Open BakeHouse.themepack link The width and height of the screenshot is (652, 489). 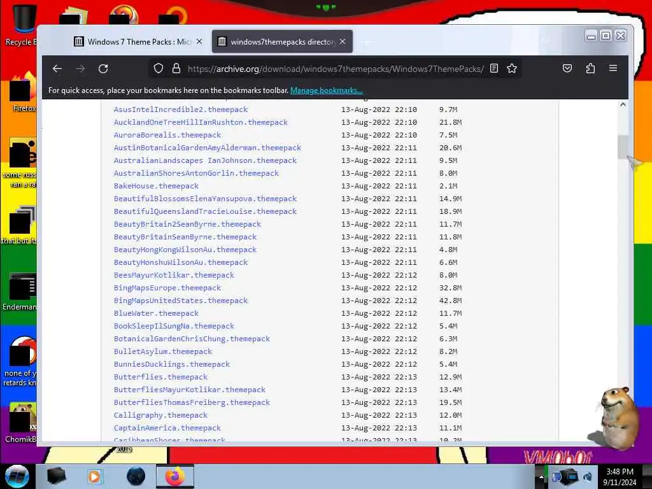(157, 186)
